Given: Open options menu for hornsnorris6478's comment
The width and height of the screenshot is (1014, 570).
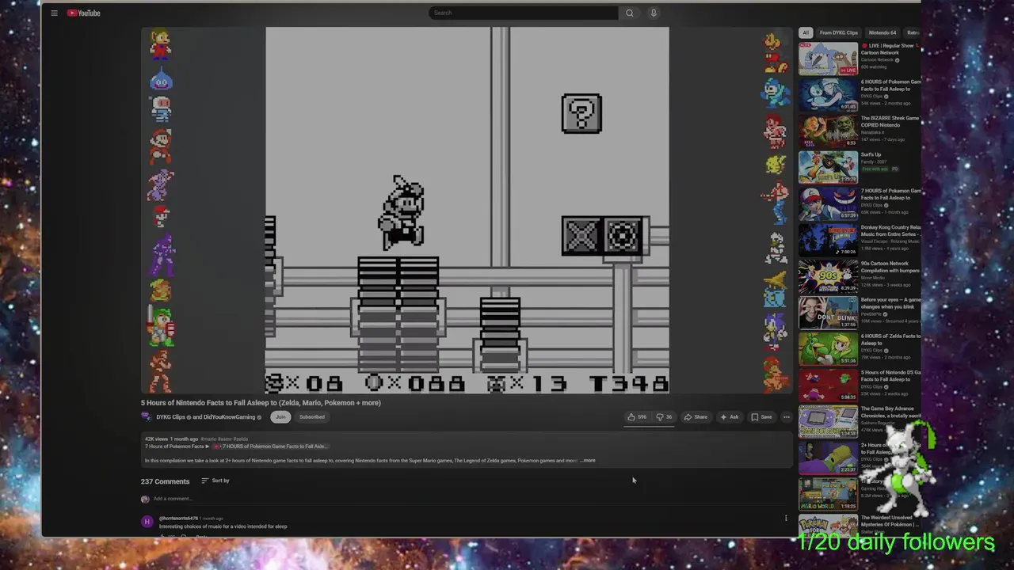Looking at the screenshot, I should [786, 519].
